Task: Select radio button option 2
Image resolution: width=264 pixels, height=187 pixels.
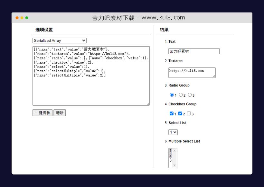Action: coord(181,95)
